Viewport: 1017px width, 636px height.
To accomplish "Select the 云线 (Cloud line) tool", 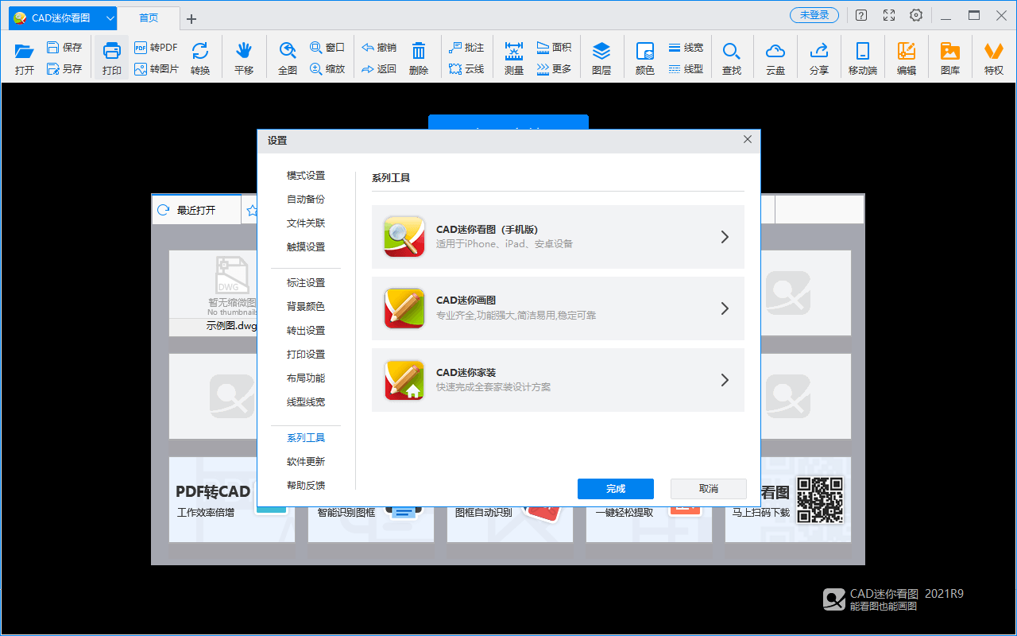I will (466, 69).
